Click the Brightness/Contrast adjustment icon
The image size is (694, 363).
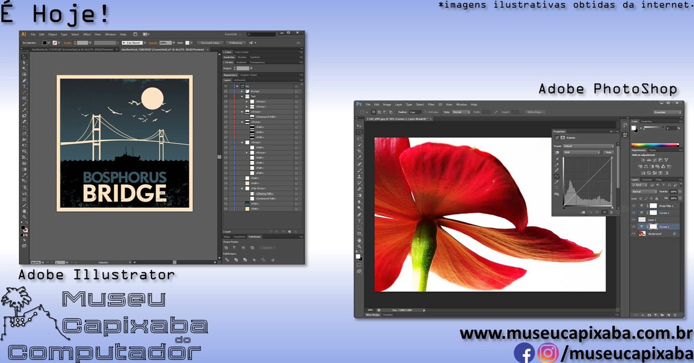click(643, 160)
